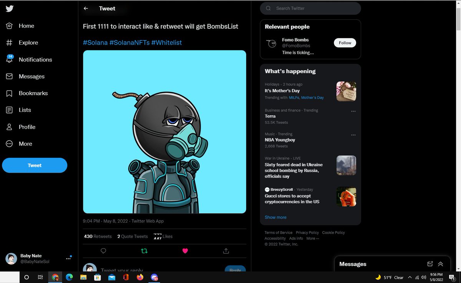Open the Ads info footer link
This screenshot has height=283, width=461.
tap(296, 238)
